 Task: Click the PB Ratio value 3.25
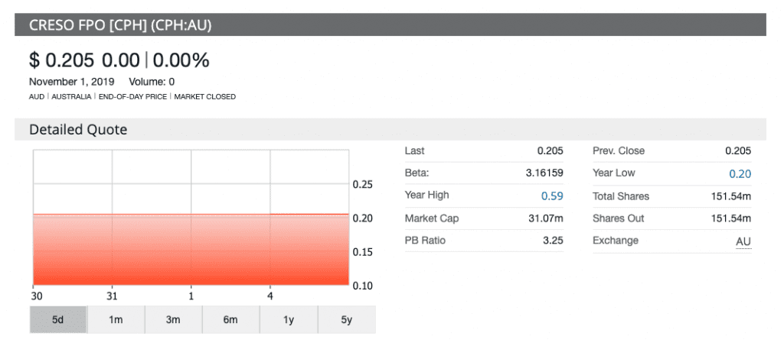coord(553,241)
